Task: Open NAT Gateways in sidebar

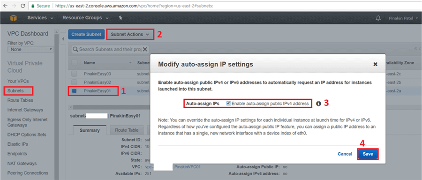Action: pyautogui.click(x=22, y=163)
